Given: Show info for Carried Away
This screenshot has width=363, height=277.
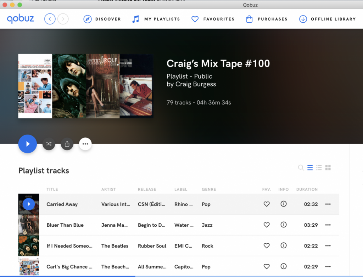Looking at the screenshot, I should [x=284, y=204].
